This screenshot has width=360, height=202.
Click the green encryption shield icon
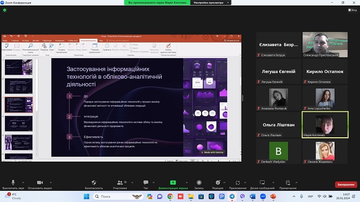pyautogui.click(x=4, y=10)
